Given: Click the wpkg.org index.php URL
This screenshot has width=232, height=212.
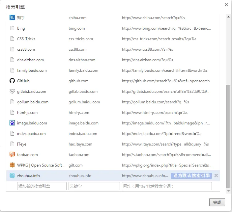Looking at the screenshot, I should pyautogui.click(x=167, y=165).
